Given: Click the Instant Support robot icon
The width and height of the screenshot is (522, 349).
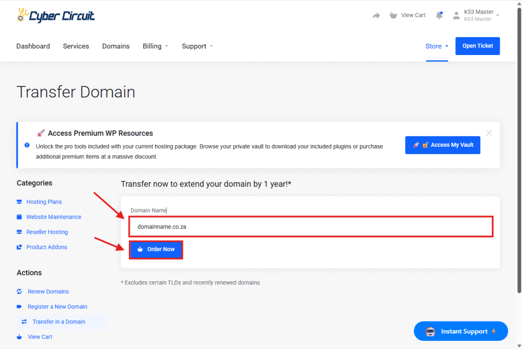Looking at the screenshot, I should [430, 332].
